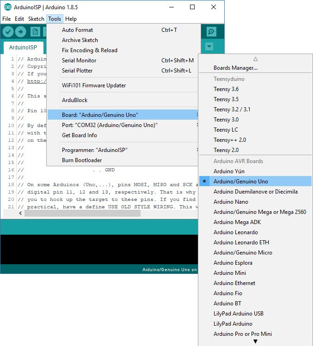Open Boards Manager...

click(255, 68)
